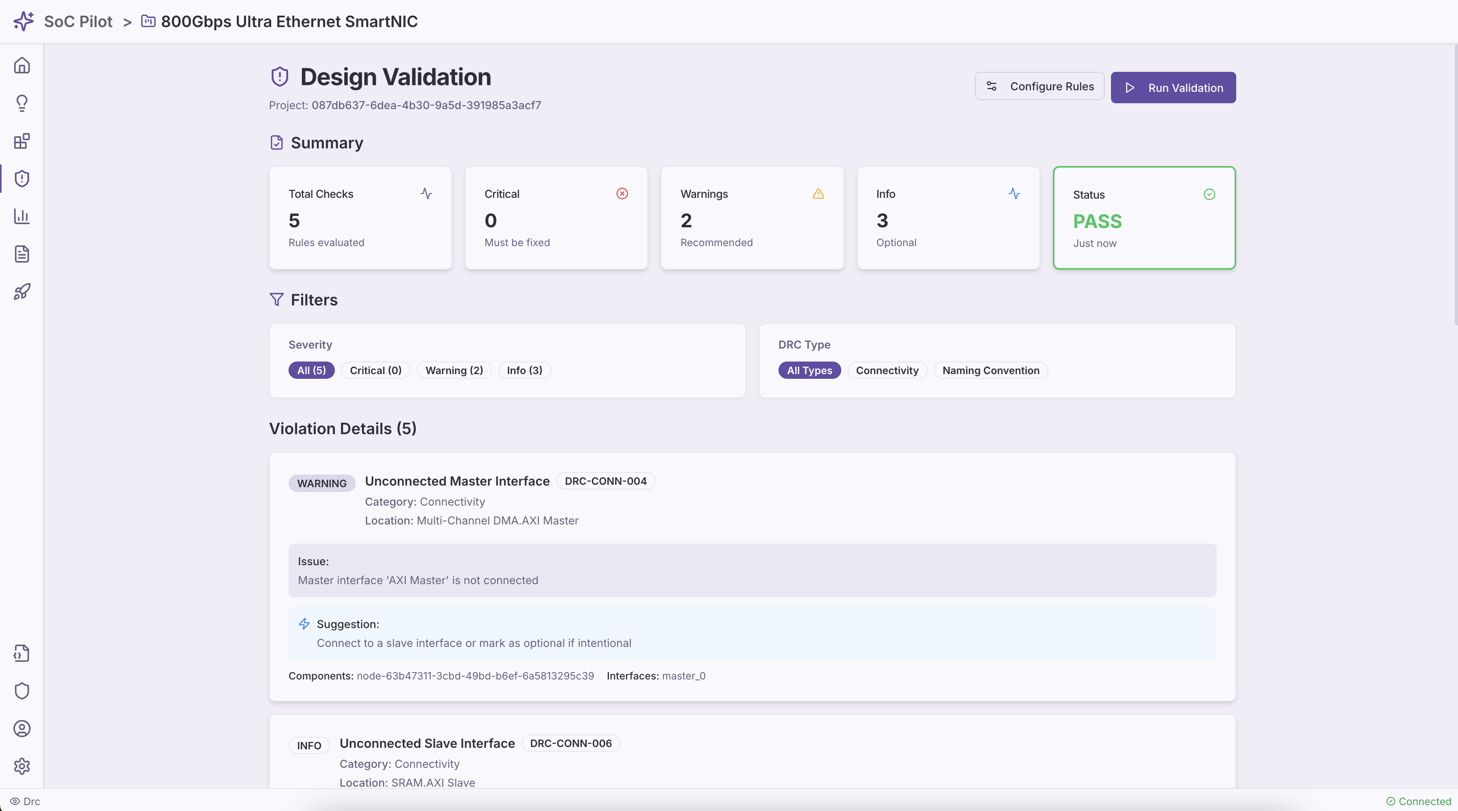The height and width of the screenshot is (811, 1458).
Task: Open Configure Rules
Action: pyautogui.click(x=1039, y=86)
